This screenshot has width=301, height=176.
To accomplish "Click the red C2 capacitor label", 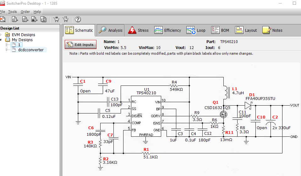I will 275,117.
